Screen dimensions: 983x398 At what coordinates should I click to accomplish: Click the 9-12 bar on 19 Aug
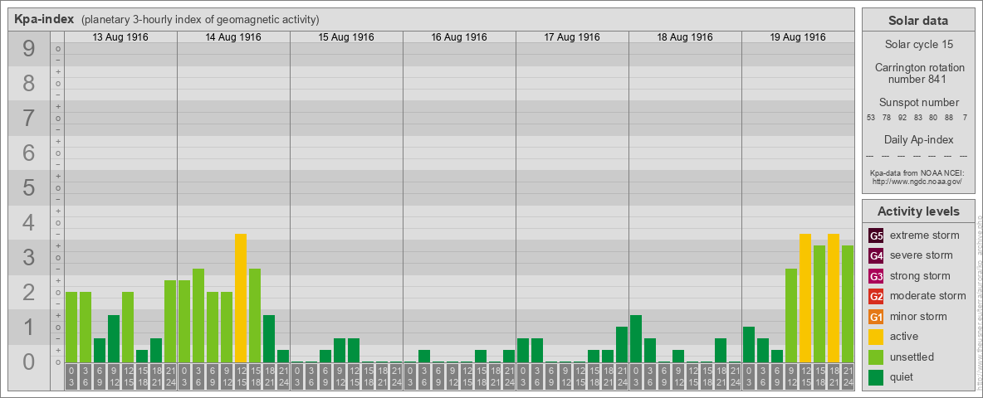(x=791, y=315)
